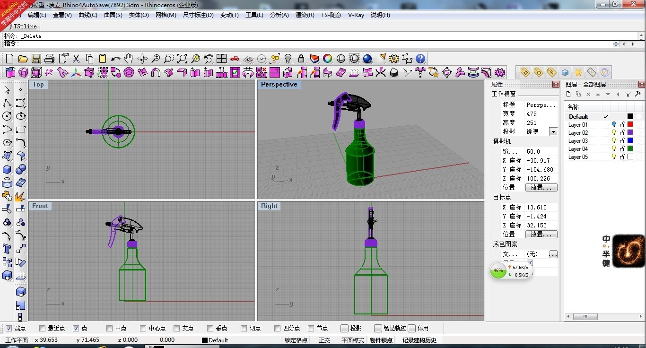This screenshot has width=646, height=348.
Task: Open the 实体(O) Solid menu
Action: click(139, 15)
